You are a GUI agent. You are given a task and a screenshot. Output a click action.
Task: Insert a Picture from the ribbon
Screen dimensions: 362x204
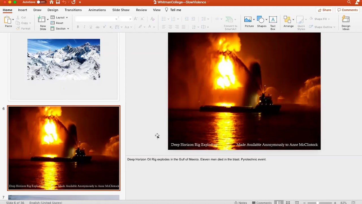[249, 22]
